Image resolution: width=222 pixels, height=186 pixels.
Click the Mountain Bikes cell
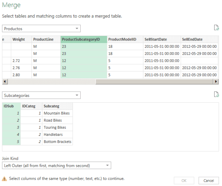tap(57, 113)
